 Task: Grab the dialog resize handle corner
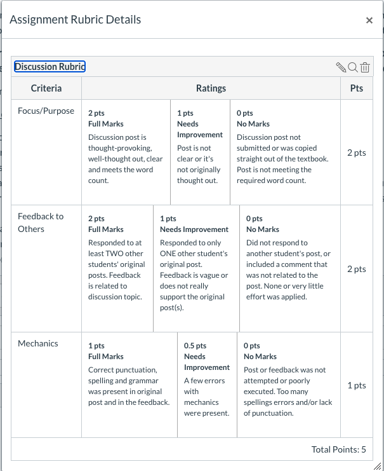377,466
